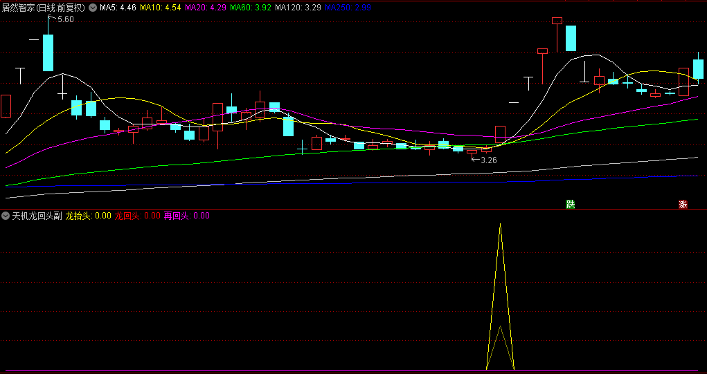
Task: Open dropdown arrow beside 居然智家 title
Action: [93, 7]
